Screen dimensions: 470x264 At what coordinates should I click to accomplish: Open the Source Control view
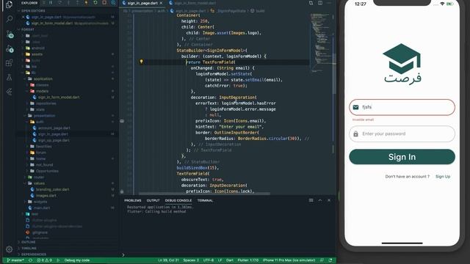click(10, 34)
